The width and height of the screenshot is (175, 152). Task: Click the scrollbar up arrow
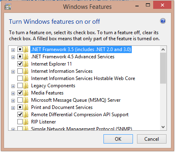click(163, 49)
